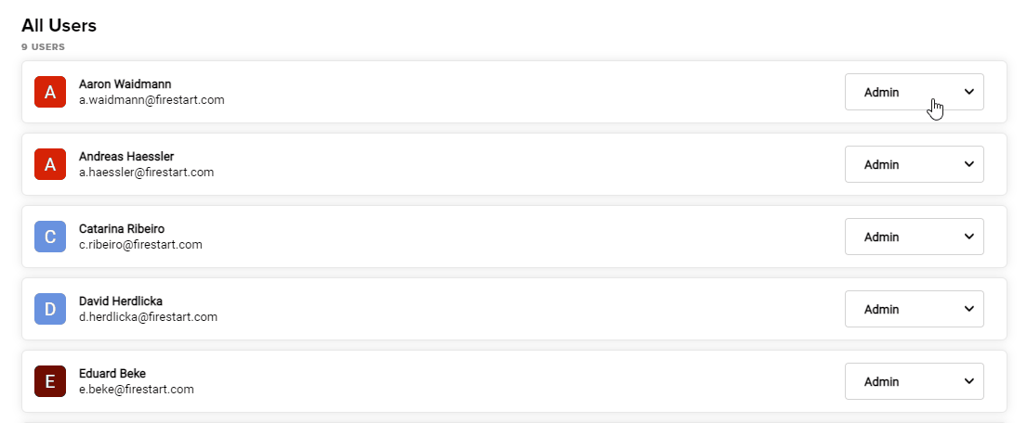Image resolution: width=1027 pixels, height=423 pixels.
Task: Click the email a.waidmann@firestart.com
Action: pyautogui.click(x=151, y=100)
